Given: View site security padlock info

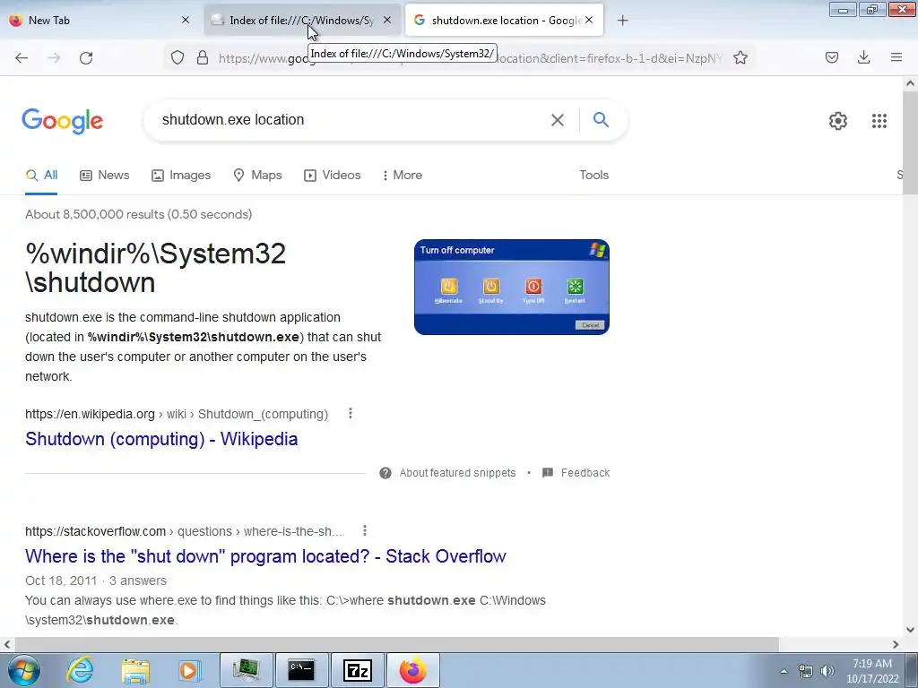Looking at the screenshot, I should (x=203, y=58).
